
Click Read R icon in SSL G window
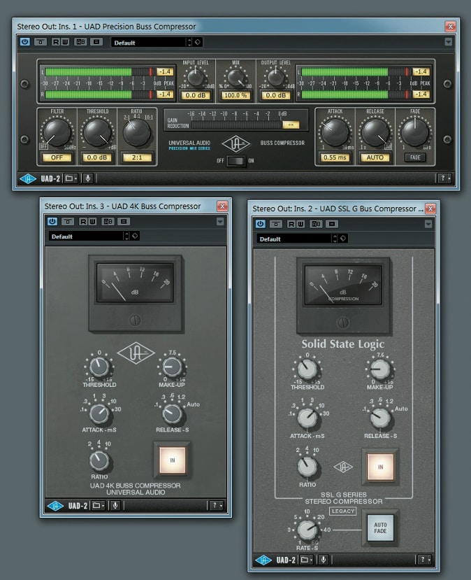point(291,224)
